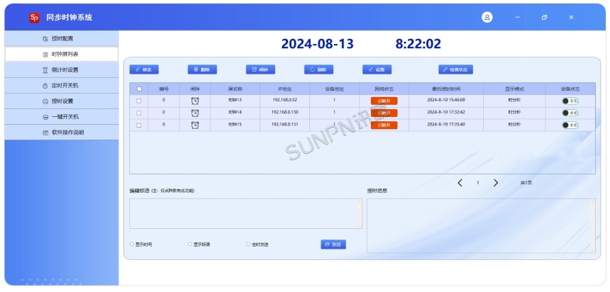
Task: Open 定时开关机 in the sidebar
Action: (61, 86)
